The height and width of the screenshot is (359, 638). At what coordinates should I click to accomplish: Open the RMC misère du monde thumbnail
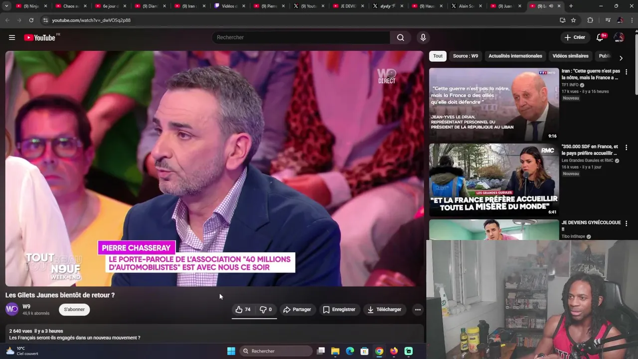(x=494, y=180)
